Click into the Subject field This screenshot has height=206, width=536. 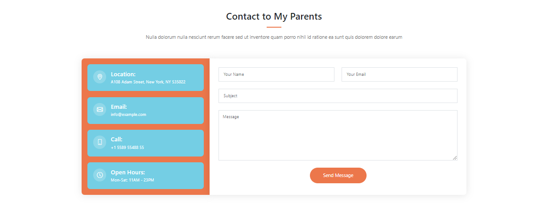338,96
